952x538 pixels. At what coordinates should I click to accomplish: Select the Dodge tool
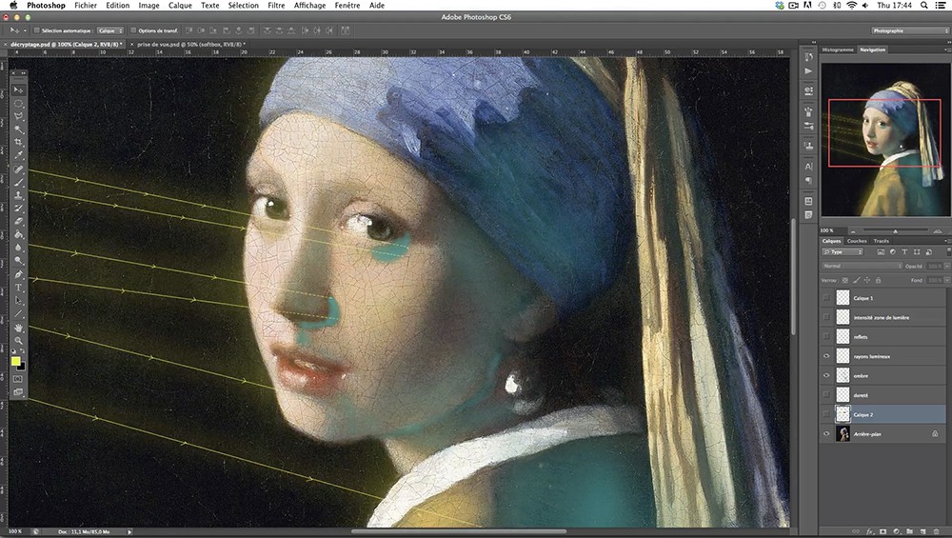(x=18, y=261)
